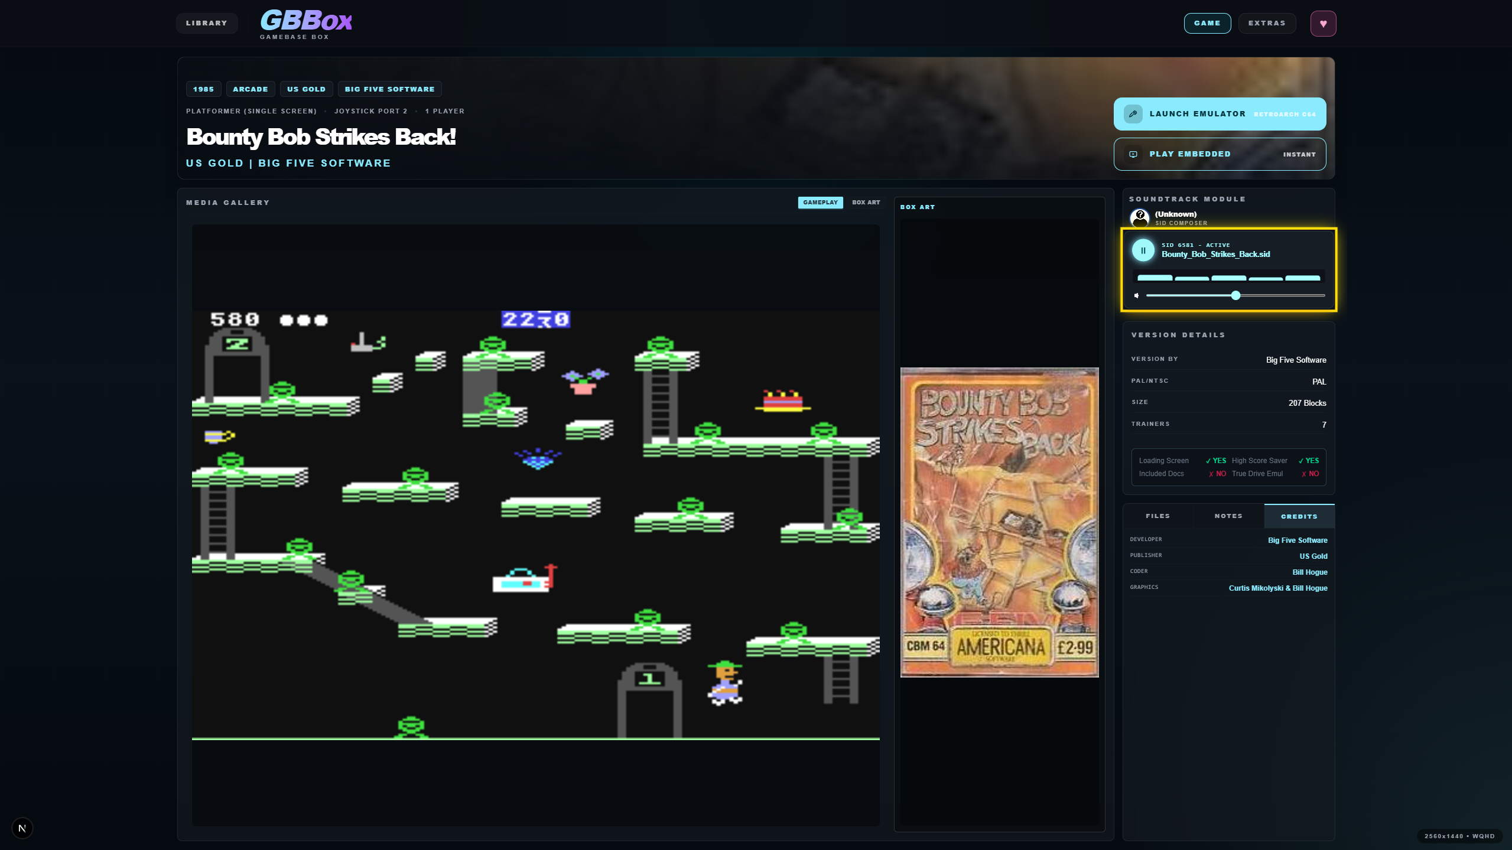Click the Arcade genre tag

[x=250, y=89]
